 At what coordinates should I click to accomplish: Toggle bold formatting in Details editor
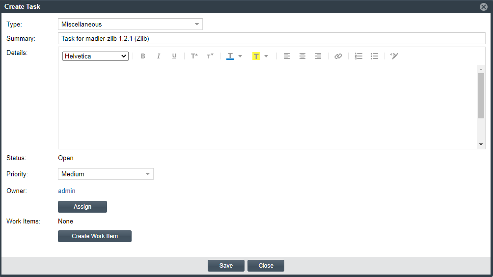[143, 56]
